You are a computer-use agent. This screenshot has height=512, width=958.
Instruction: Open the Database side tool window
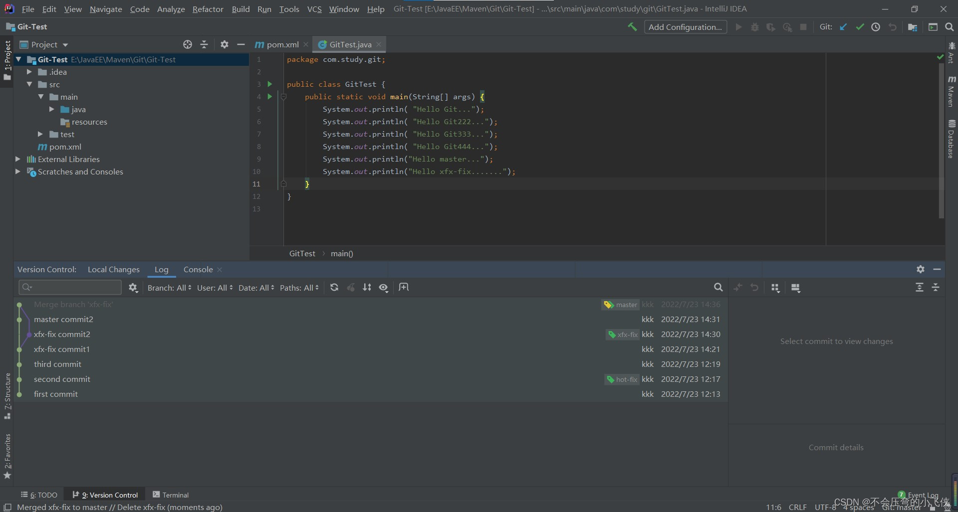[952, 139]
